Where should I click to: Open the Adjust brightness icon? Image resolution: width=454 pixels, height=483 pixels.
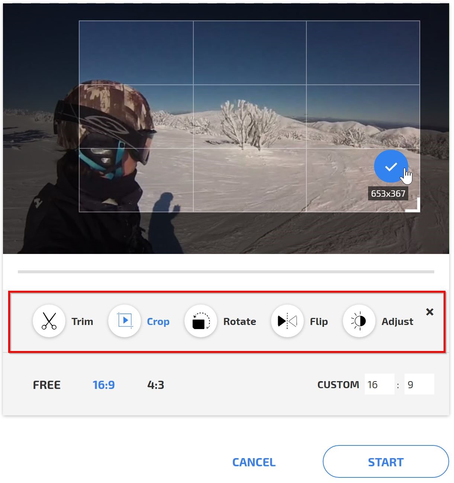(x=359, y=321)
